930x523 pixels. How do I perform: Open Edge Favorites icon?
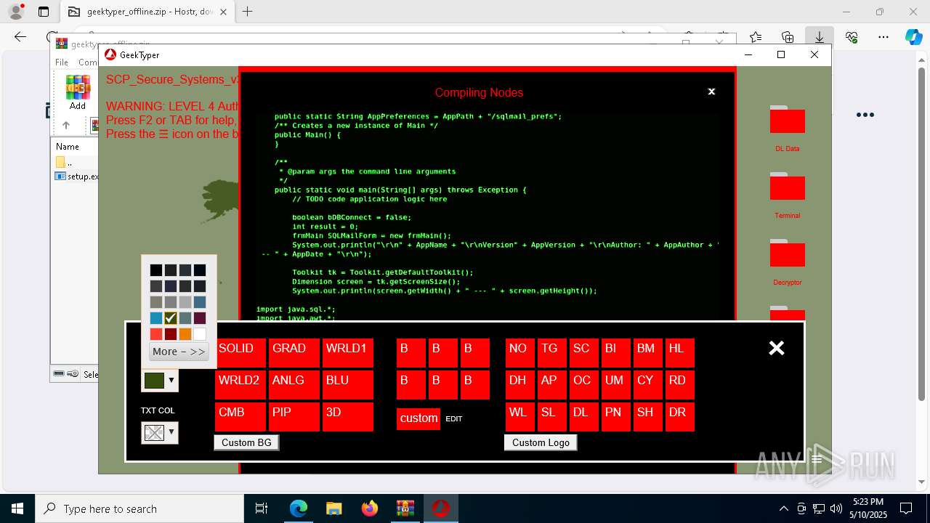(x=756, y=37)
